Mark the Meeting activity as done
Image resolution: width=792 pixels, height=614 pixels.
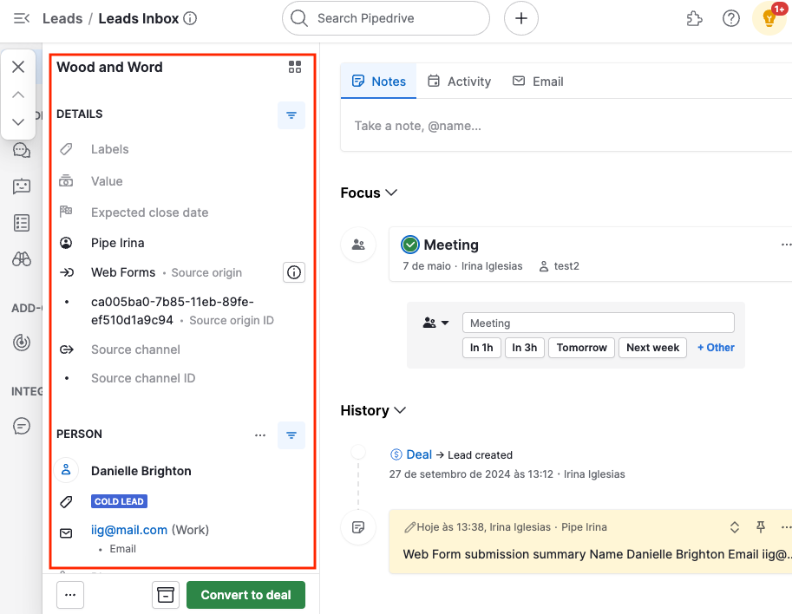pos(410,245)
